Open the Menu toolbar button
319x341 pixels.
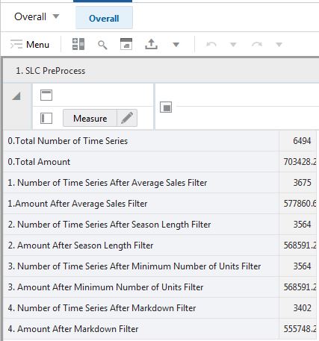click(x=30, y=45)
